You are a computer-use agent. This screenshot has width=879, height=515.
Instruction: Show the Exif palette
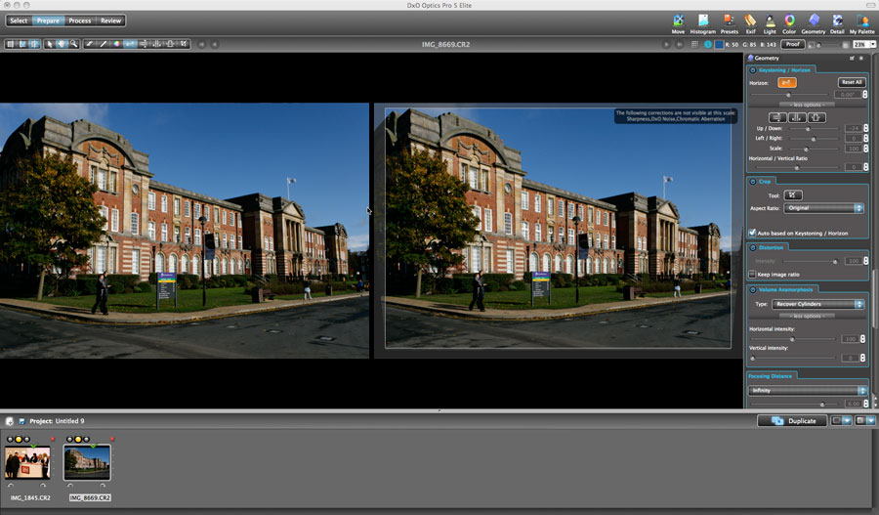click(x=750, y=21)
